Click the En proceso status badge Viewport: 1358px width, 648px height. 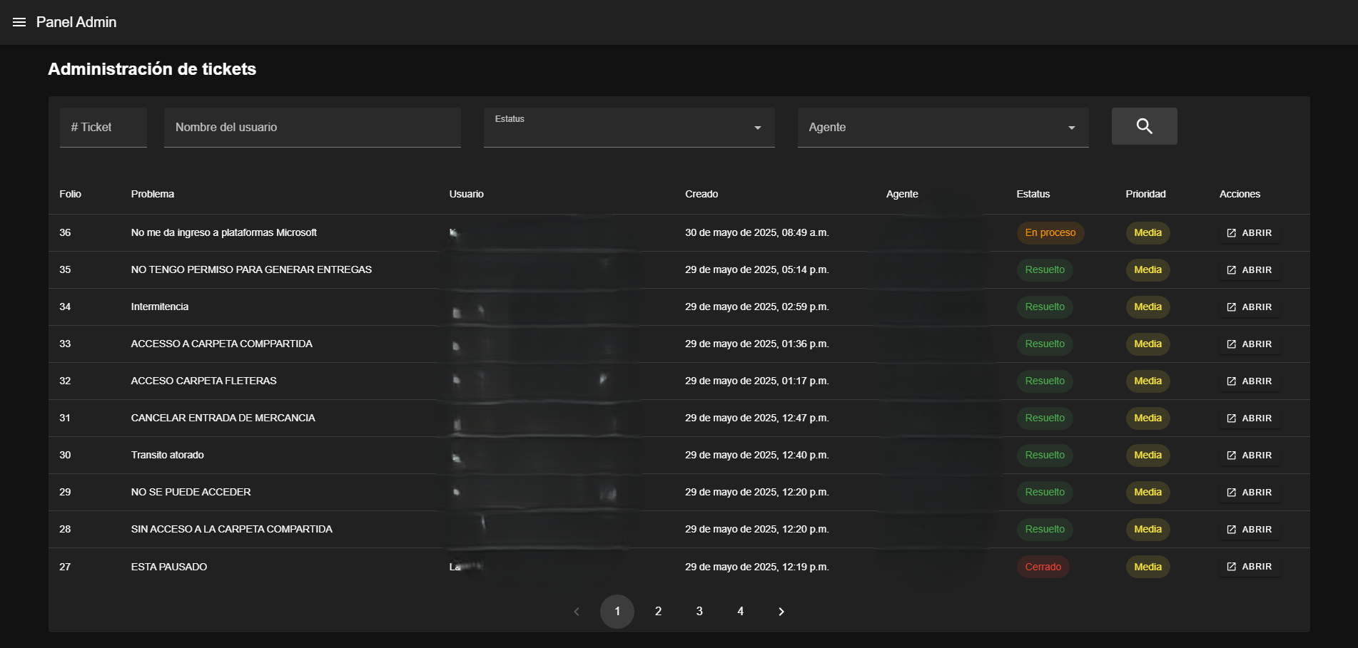pos(1050,233)
